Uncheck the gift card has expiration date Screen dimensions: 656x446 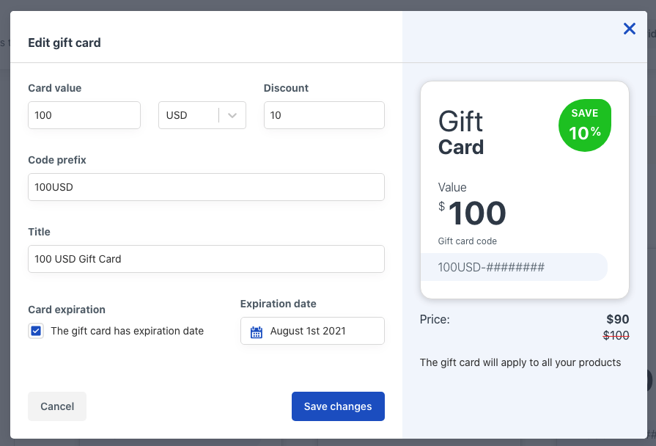tap(36, 331)
